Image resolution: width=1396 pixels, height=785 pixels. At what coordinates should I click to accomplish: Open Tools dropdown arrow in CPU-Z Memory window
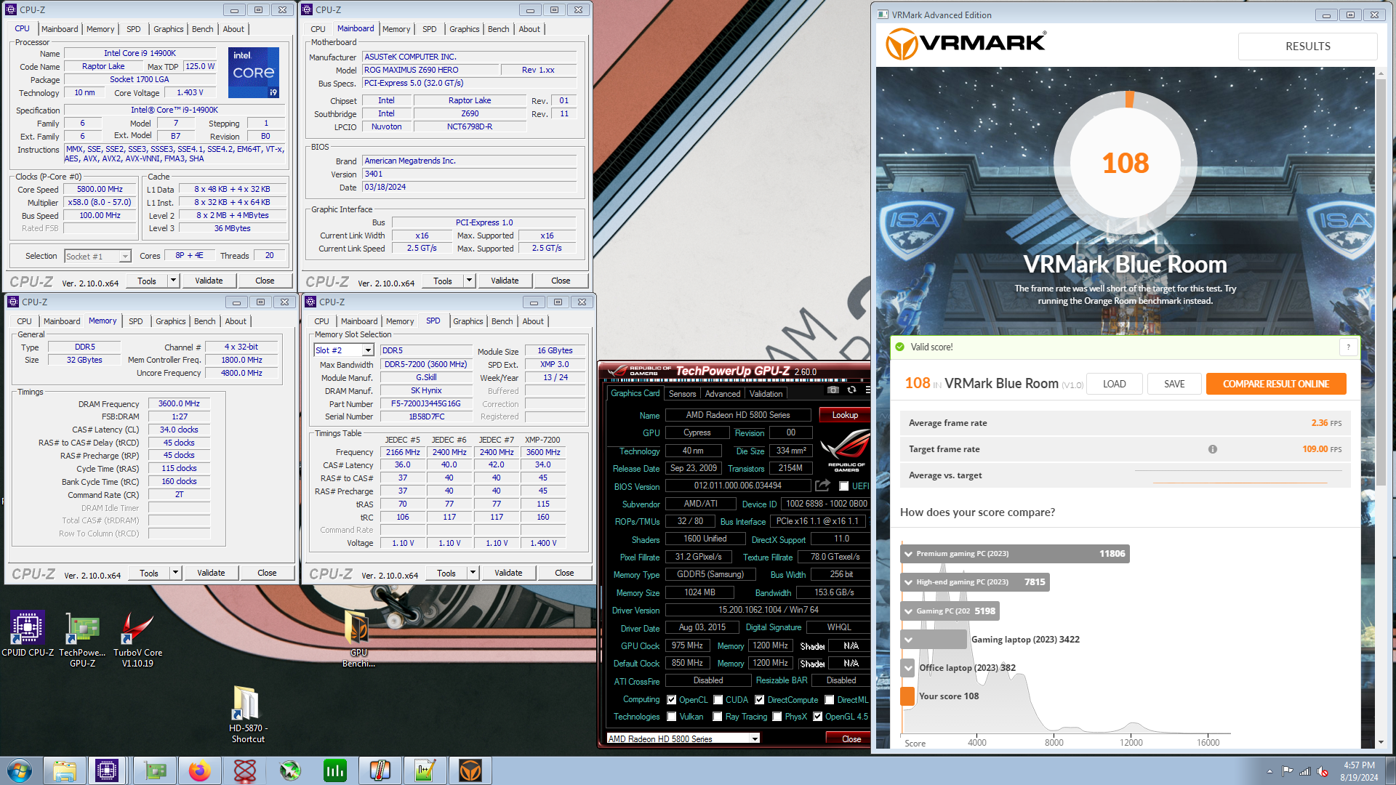(175, 573)
